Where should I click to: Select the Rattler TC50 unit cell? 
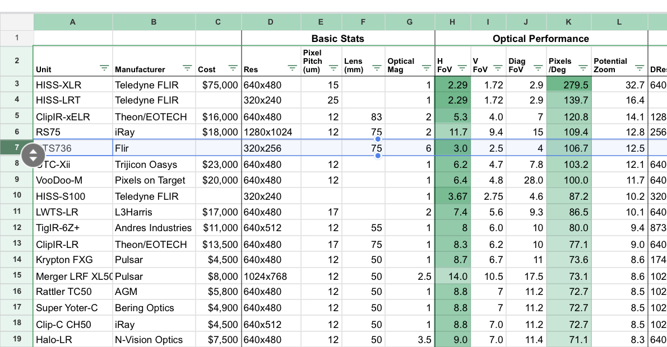(x=73, y=292)
